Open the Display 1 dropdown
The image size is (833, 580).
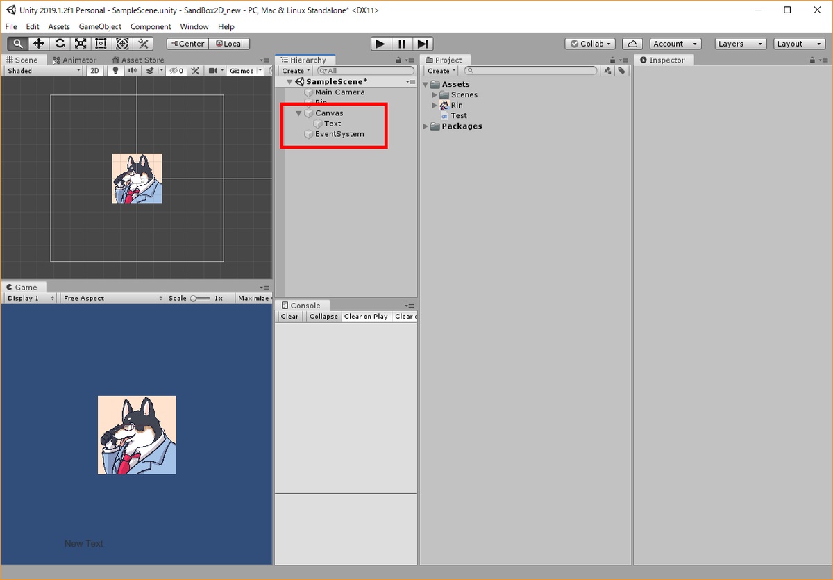(31, 298)
